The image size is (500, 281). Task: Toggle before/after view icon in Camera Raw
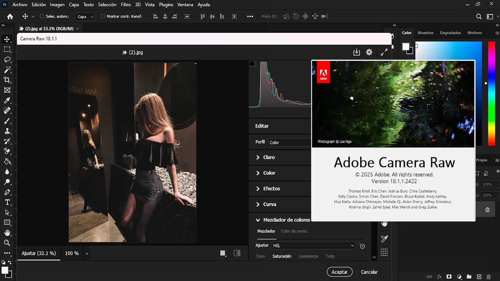click(237, 253)
